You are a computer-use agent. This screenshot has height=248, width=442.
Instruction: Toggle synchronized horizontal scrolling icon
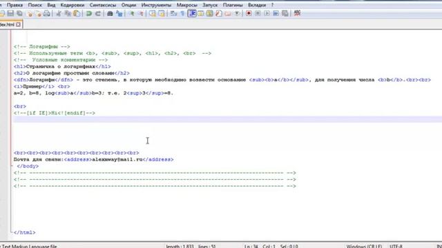tap(162, 13)
